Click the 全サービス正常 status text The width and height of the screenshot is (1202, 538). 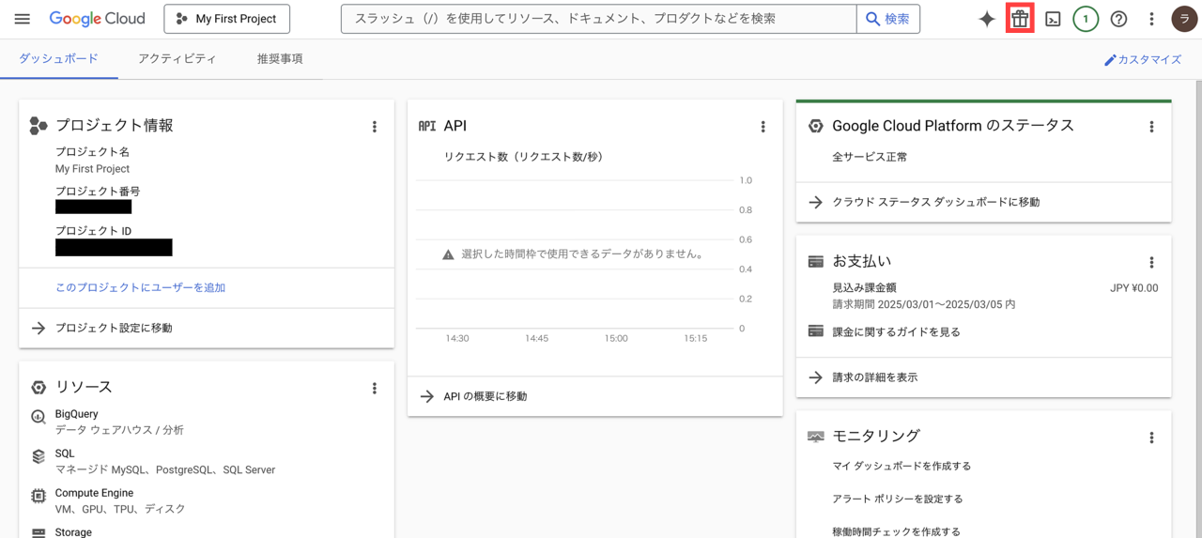[x=870, y=157]
